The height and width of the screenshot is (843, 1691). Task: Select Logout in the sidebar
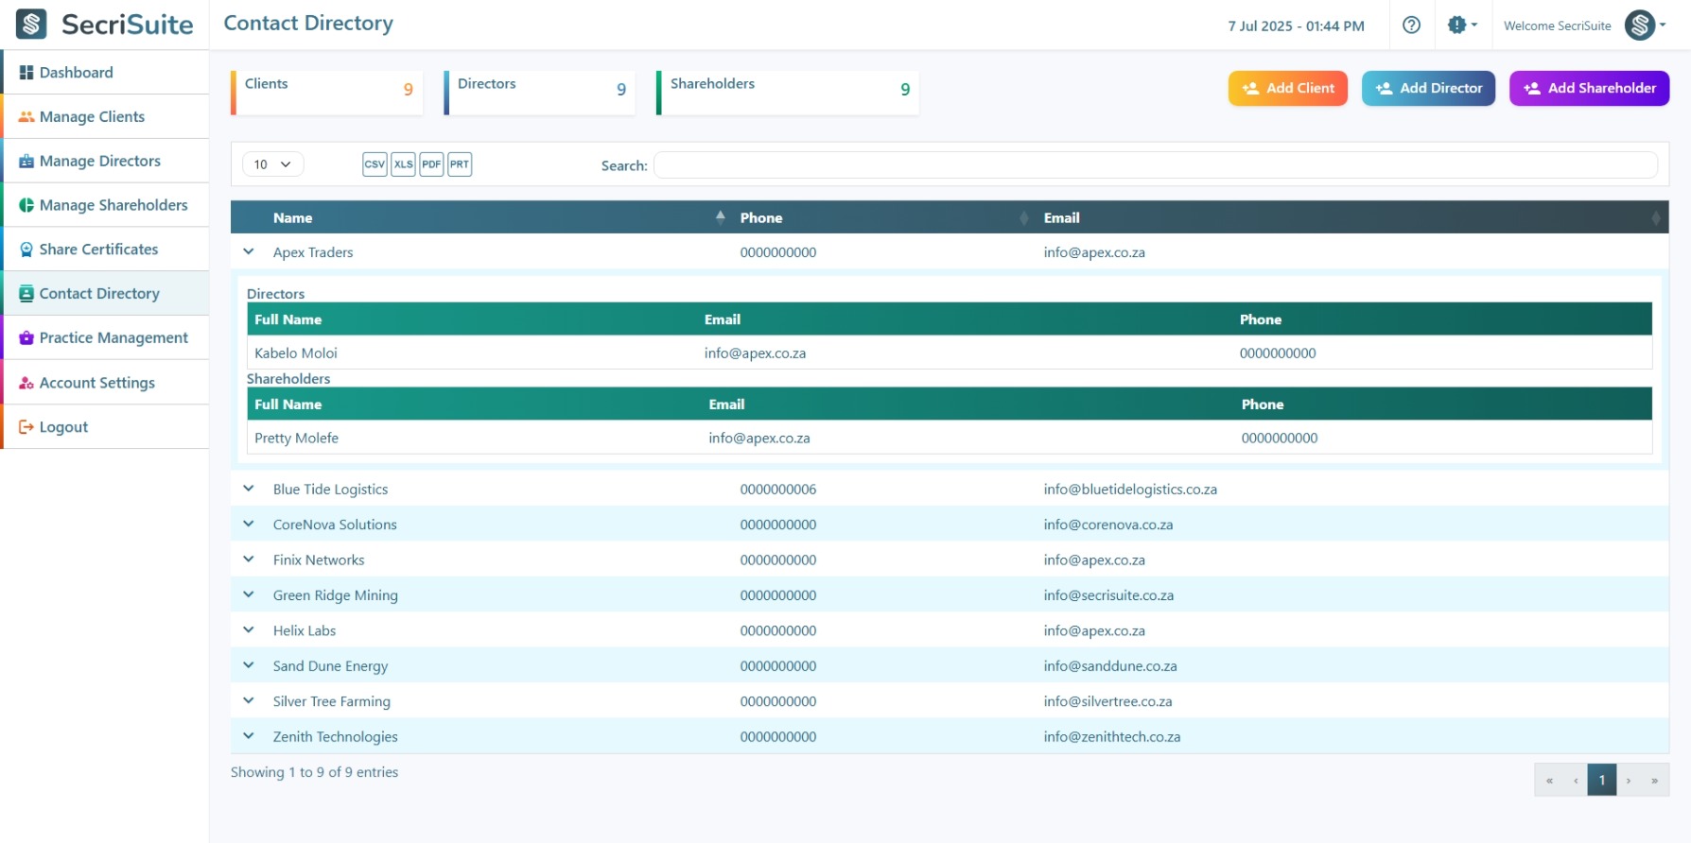click(105, 427)
